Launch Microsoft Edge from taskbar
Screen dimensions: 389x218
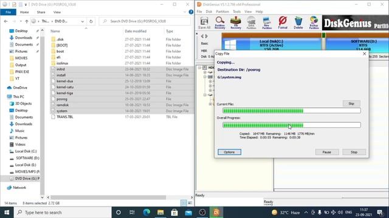click(146, 213)
